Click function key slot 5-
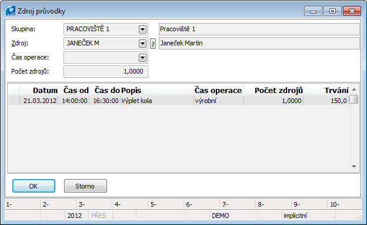This screenshot has width=367, height=225. tap(166, 204)
